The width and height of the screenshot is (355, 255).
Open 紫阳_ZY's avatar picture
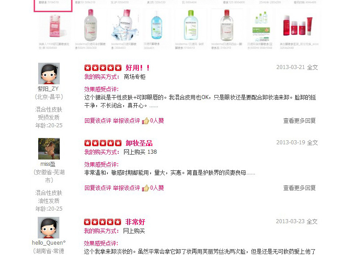[49, 73]
